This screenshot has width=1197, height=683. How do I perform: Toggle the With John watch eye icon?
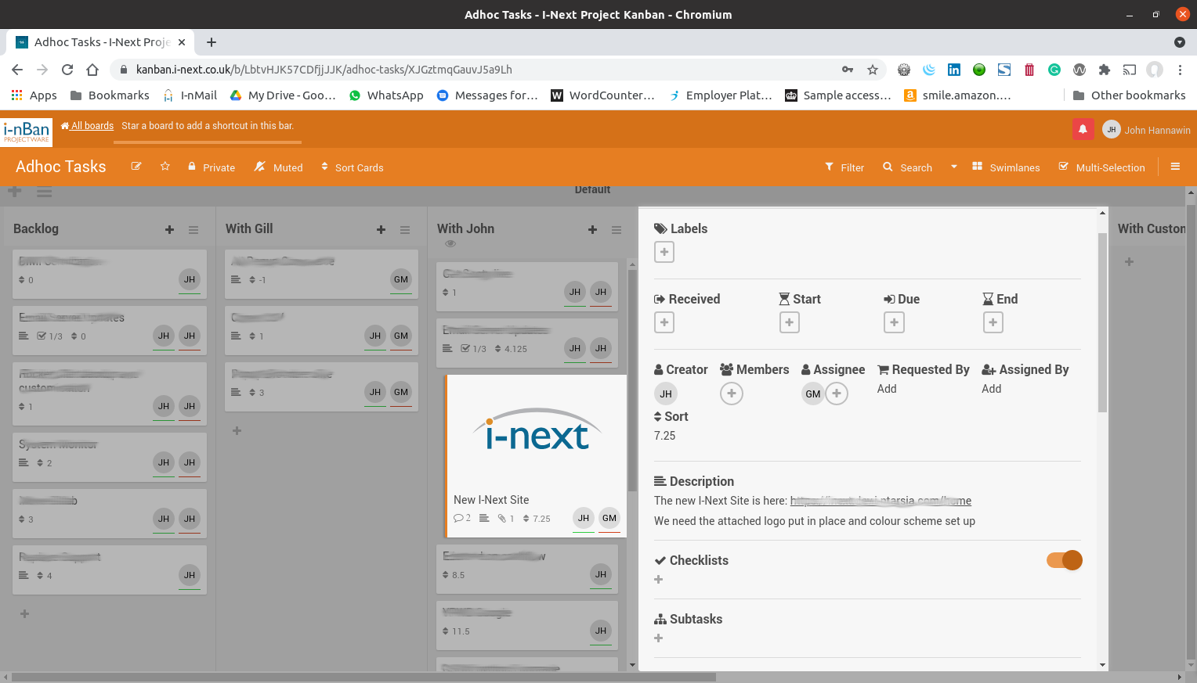[450, 244]
